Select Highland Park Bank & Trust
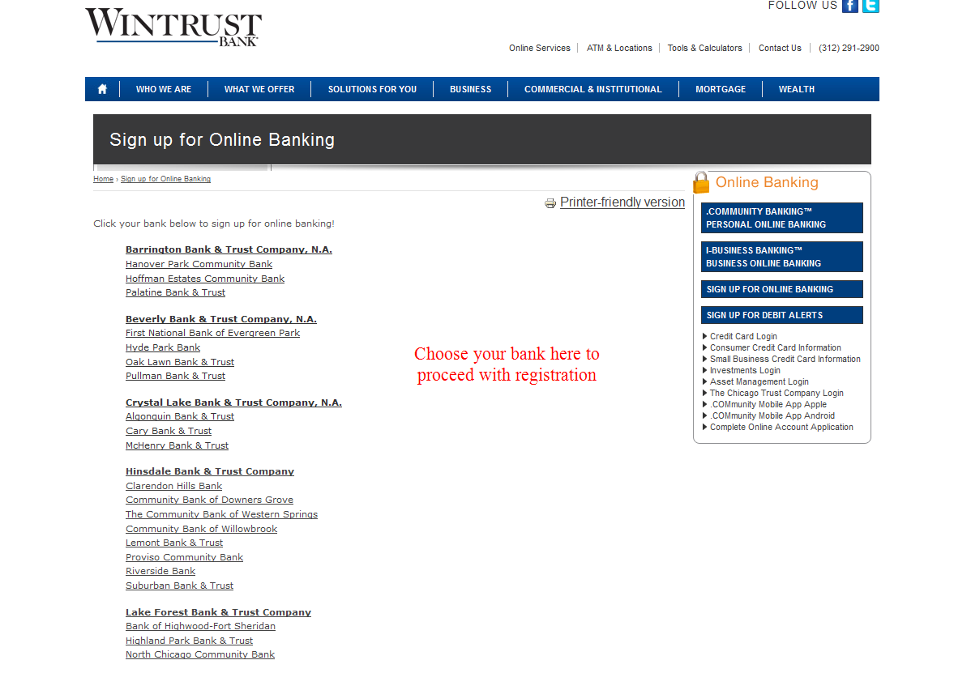This screenshot has width=954, height=673. [x=189, y=641]
